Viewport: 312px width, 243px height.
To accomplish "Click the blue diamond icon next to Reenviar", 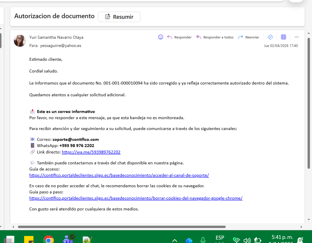I will coord(270,37).
